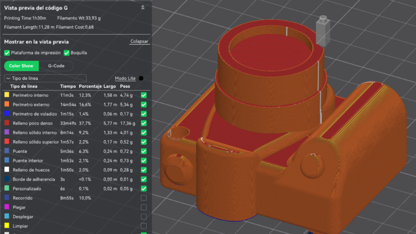This screenshot has height=234, width=416.
Task: Hide Perímetro interno lines
Action: (144, 95)
